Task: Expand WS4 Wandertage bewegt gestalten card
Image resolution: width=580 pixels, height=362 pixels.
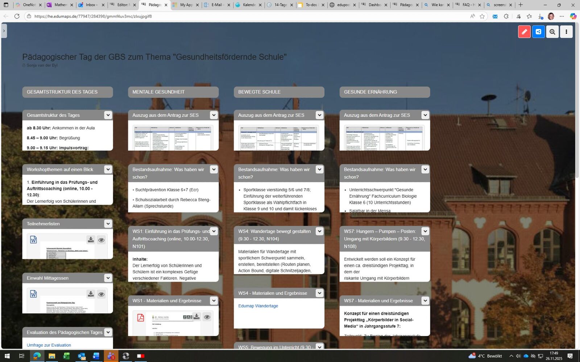Action: (x=319, y=231)
